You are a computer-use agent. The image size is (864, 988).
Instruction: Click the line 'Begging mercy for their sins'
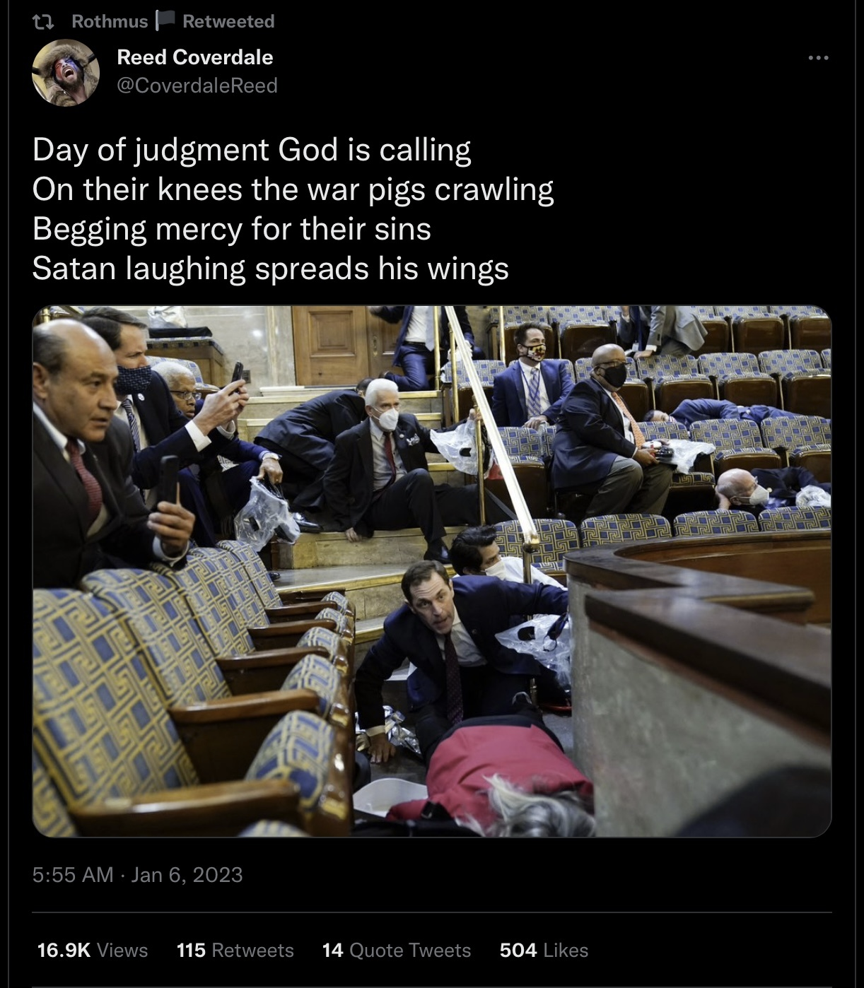(232, 229)
